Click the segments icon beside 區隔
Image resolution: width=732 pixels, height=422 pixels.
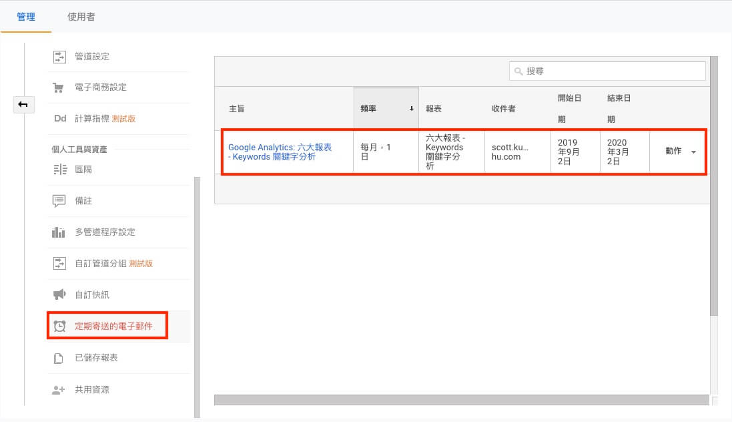(x=59, y=170)
